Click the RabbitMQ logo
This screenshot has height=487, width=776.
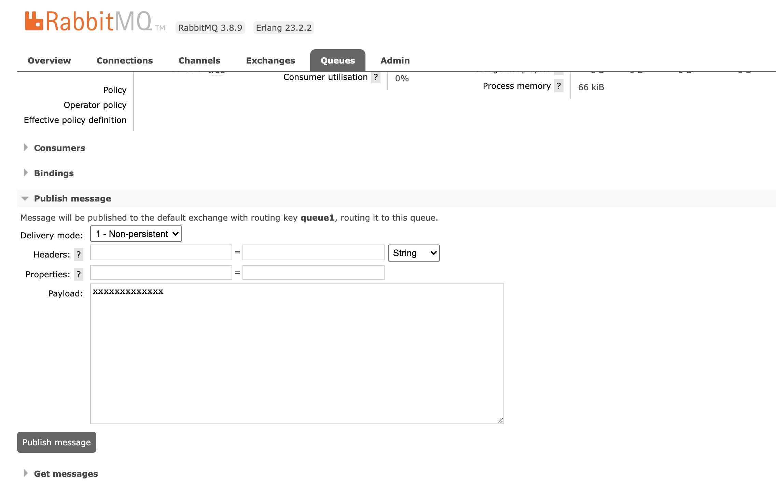(x=95, y=21)
